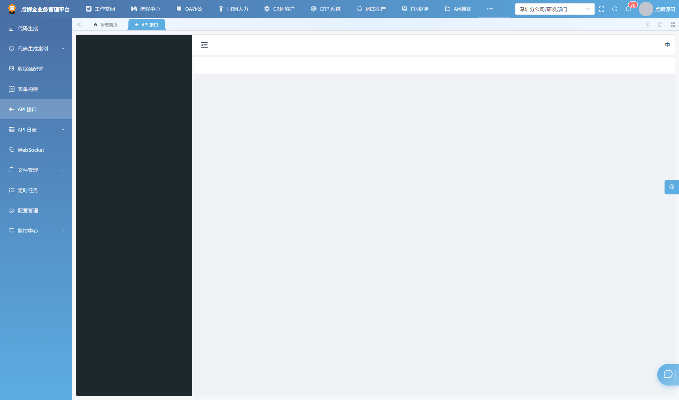Open 流程中心 in the top menu

[145, 9]
